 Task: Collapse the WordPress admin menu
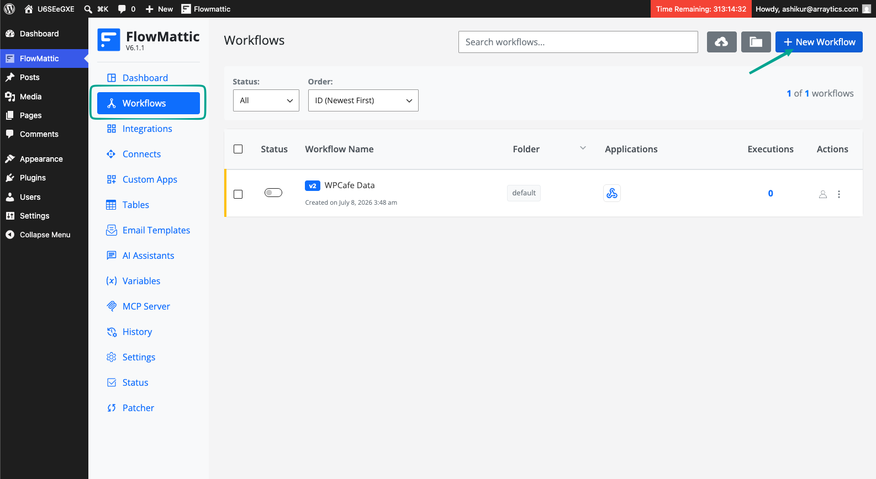click(44, 235)
